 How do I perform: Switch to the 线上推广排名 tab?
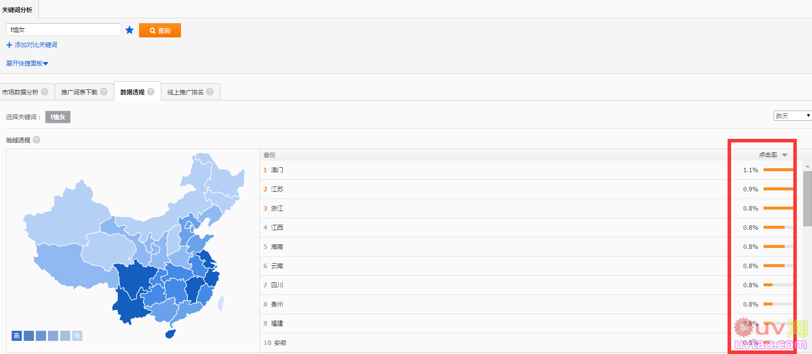click(185, 92)
